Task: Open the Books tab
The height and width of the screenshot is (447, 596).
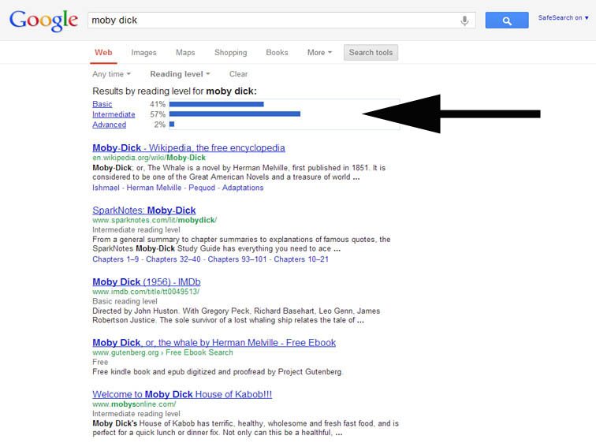Action: click(277, 53)
